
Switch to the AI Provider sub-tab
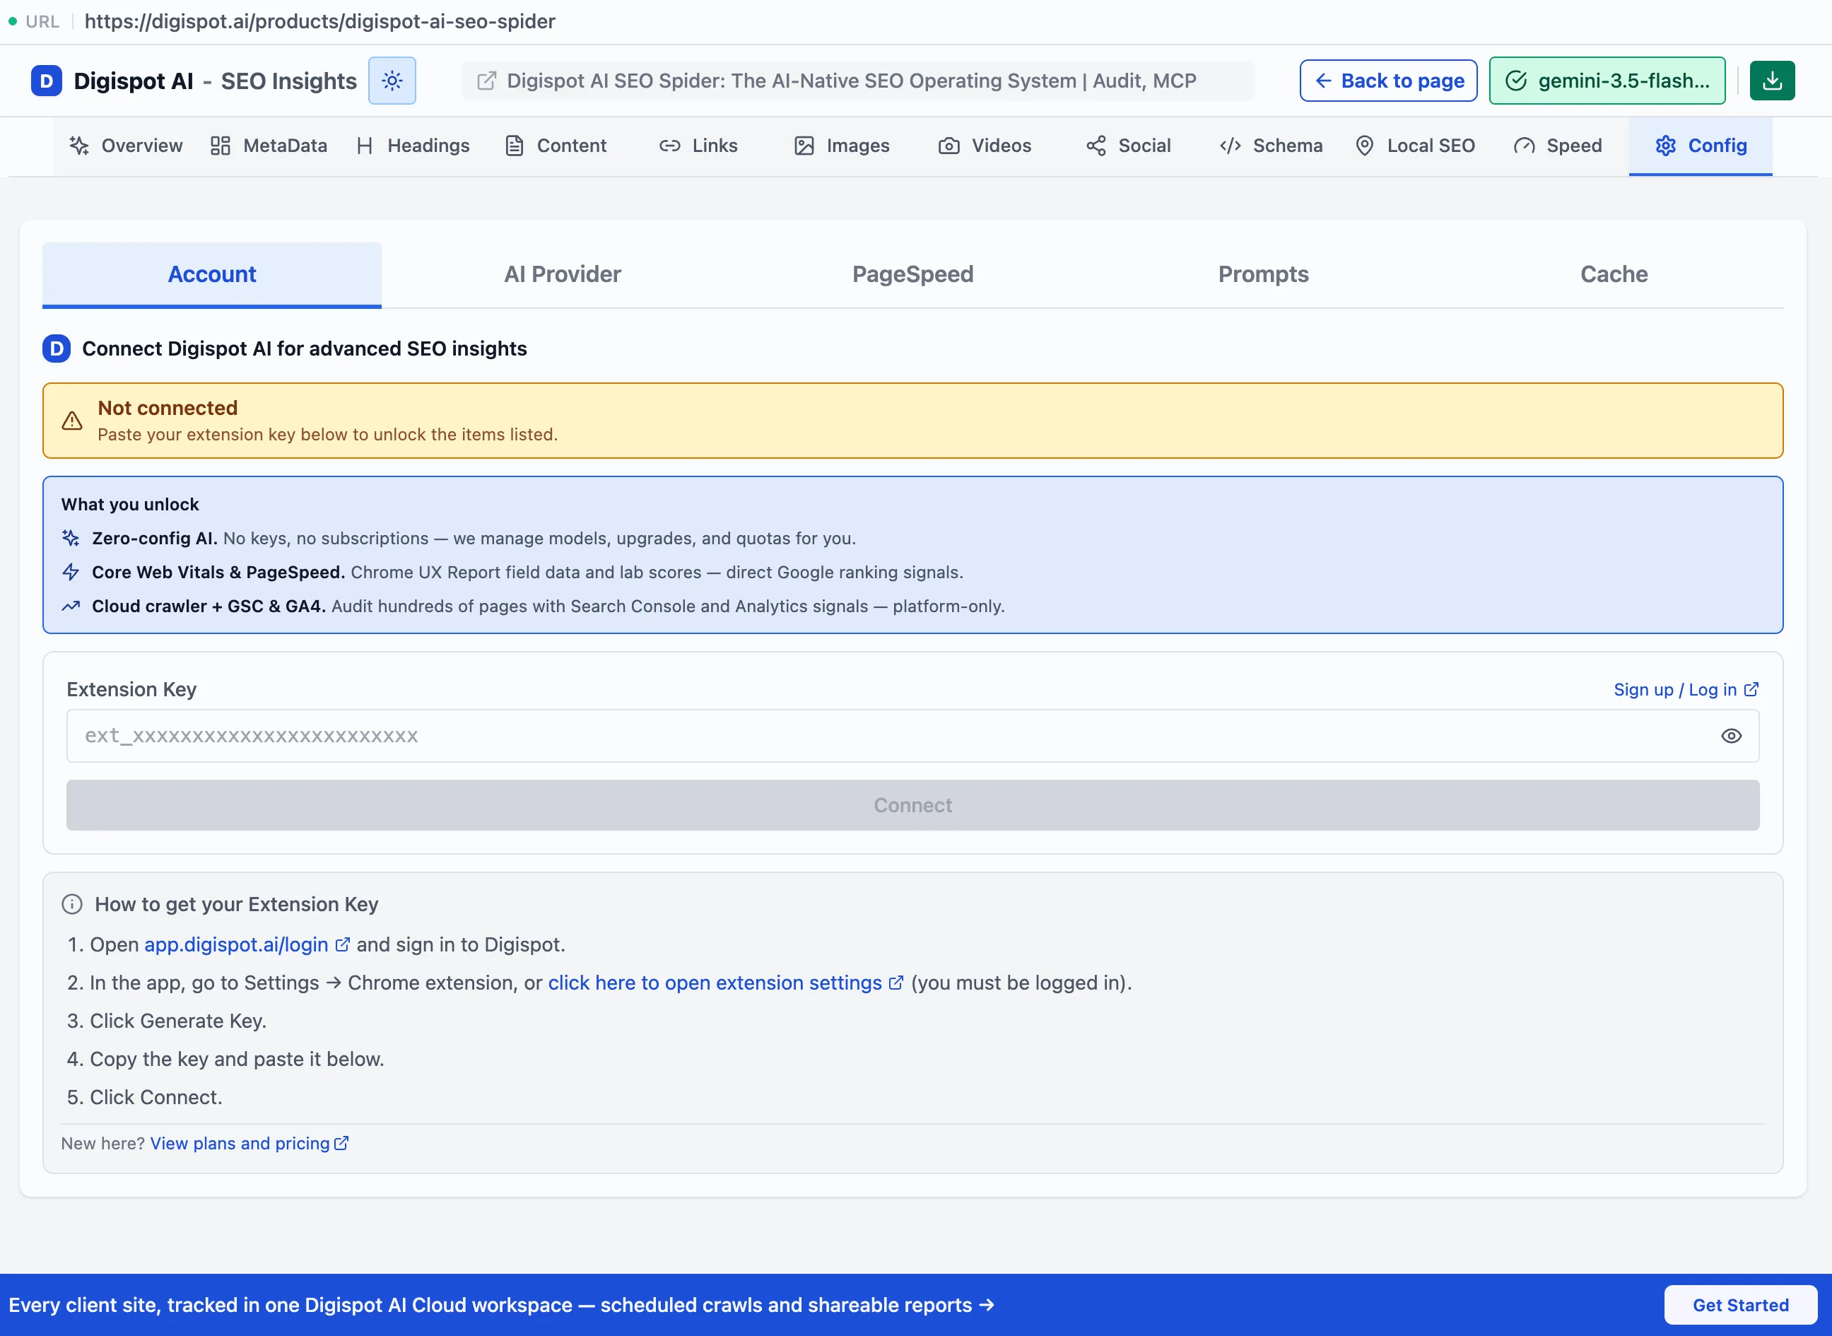coord(563,274)
